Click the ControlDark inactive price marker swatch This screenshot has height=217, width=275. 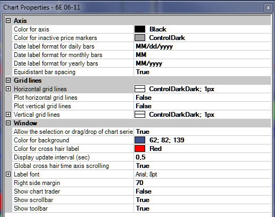click(140, 38)
